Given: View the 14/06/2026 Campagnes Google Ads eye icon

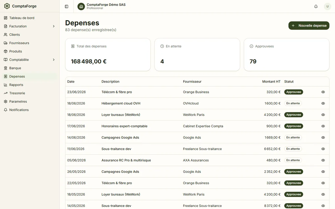Looking at the screenshot, I should (323, 137).
